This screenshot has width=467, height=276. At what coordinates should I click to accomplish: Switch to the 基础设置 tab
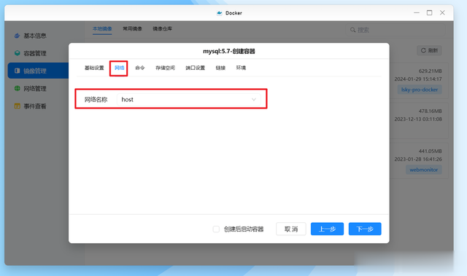pyautogui.click(x=94, y=68)
